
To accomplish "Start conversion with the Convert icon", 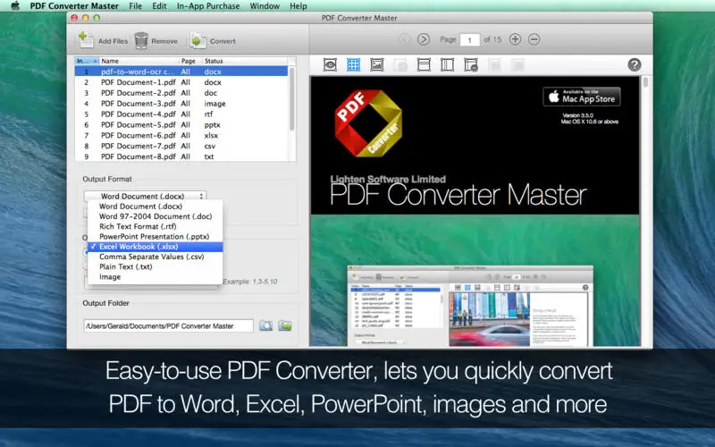I will pos(198,40).
